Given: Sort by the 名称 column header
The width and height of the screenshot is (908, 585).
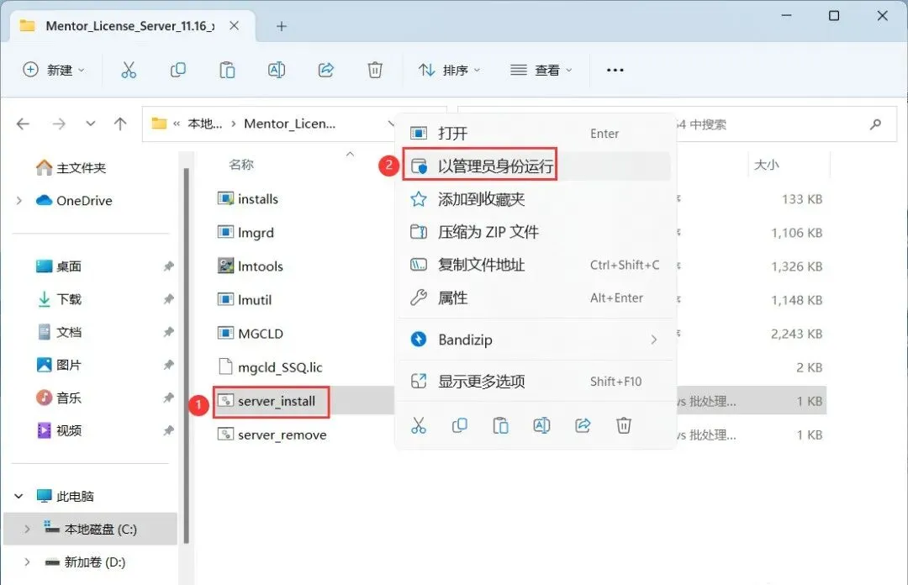Looking at the screenshot, I should (x=241, y=165).
